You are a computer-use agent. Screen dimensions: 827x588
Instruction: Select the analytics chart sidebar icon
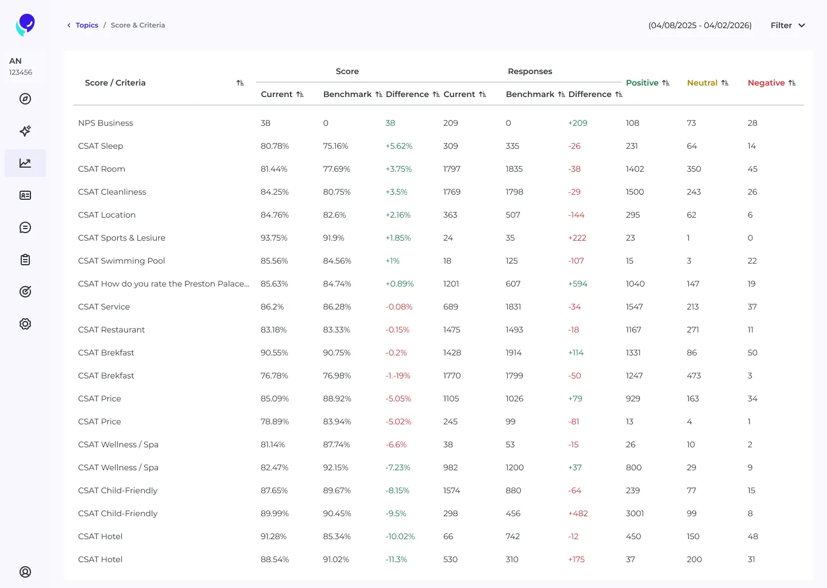click(25, 163)
